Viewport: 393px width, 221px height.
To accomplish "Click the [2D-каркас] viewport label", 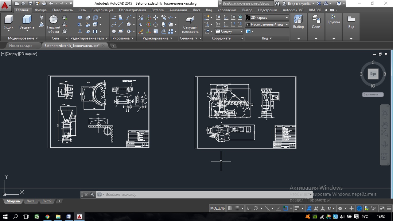I will pos(28,54).
